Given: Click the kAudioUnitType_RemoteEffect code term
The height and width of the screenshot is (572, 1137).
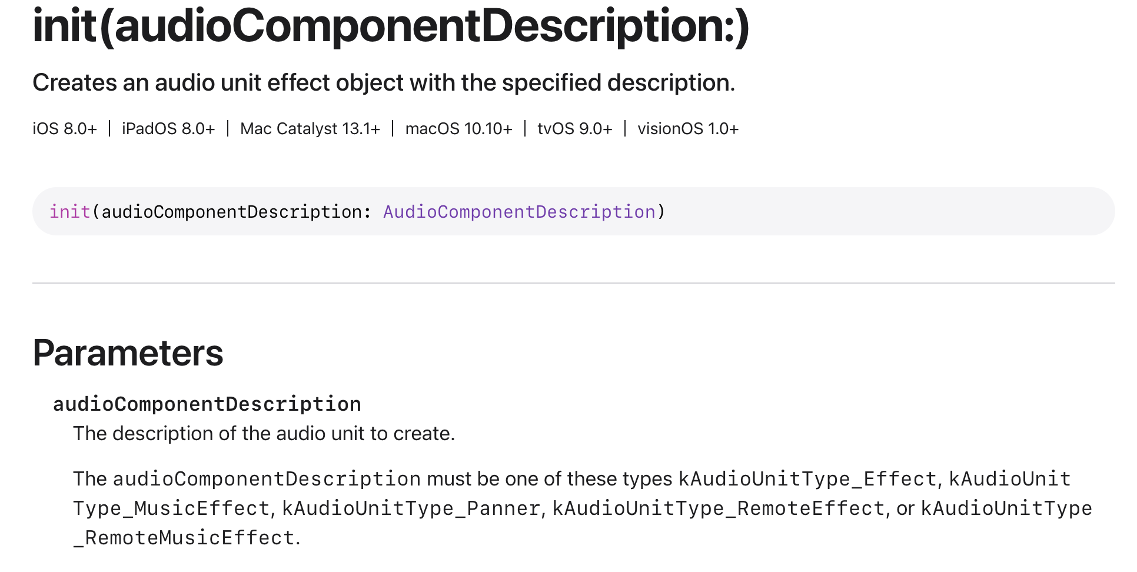Looking at the screenshot, I should point(718,508).
